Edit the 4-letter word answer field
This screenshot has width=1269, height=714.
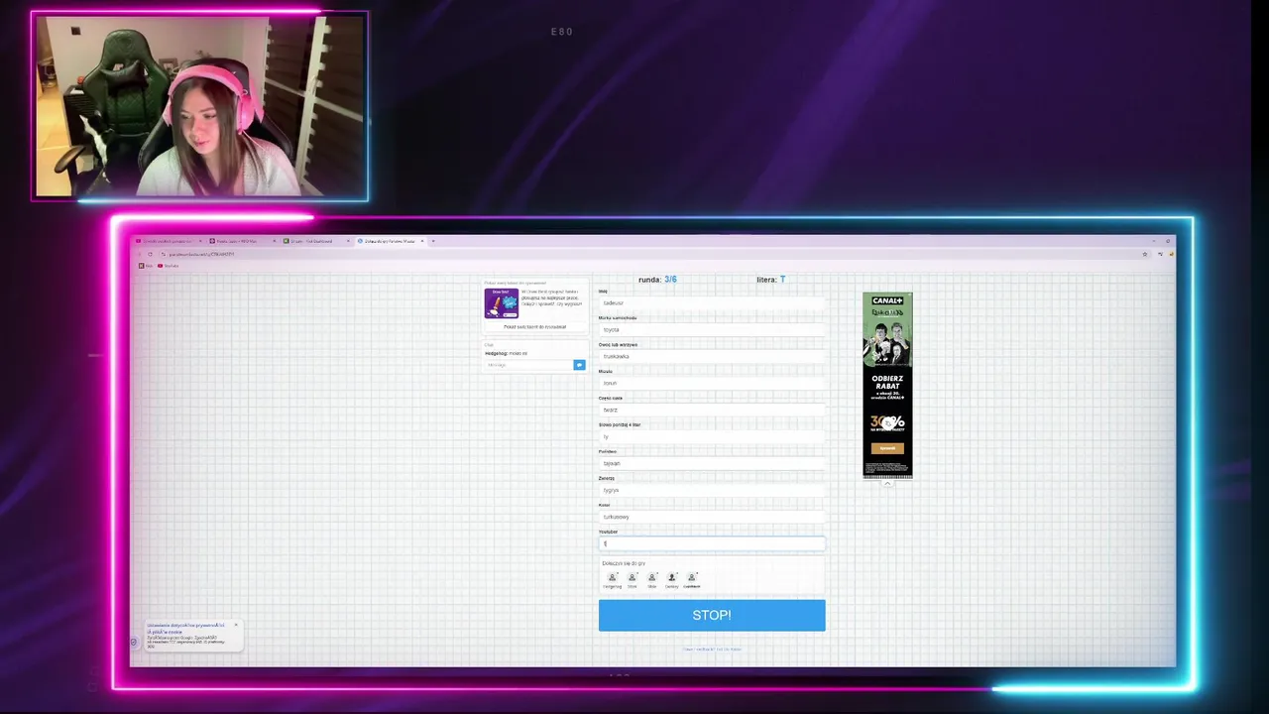click(712, 436)
